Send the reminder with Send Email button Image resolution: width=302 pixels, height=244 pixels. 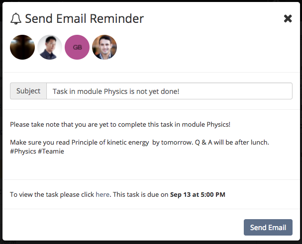point(268,227)
